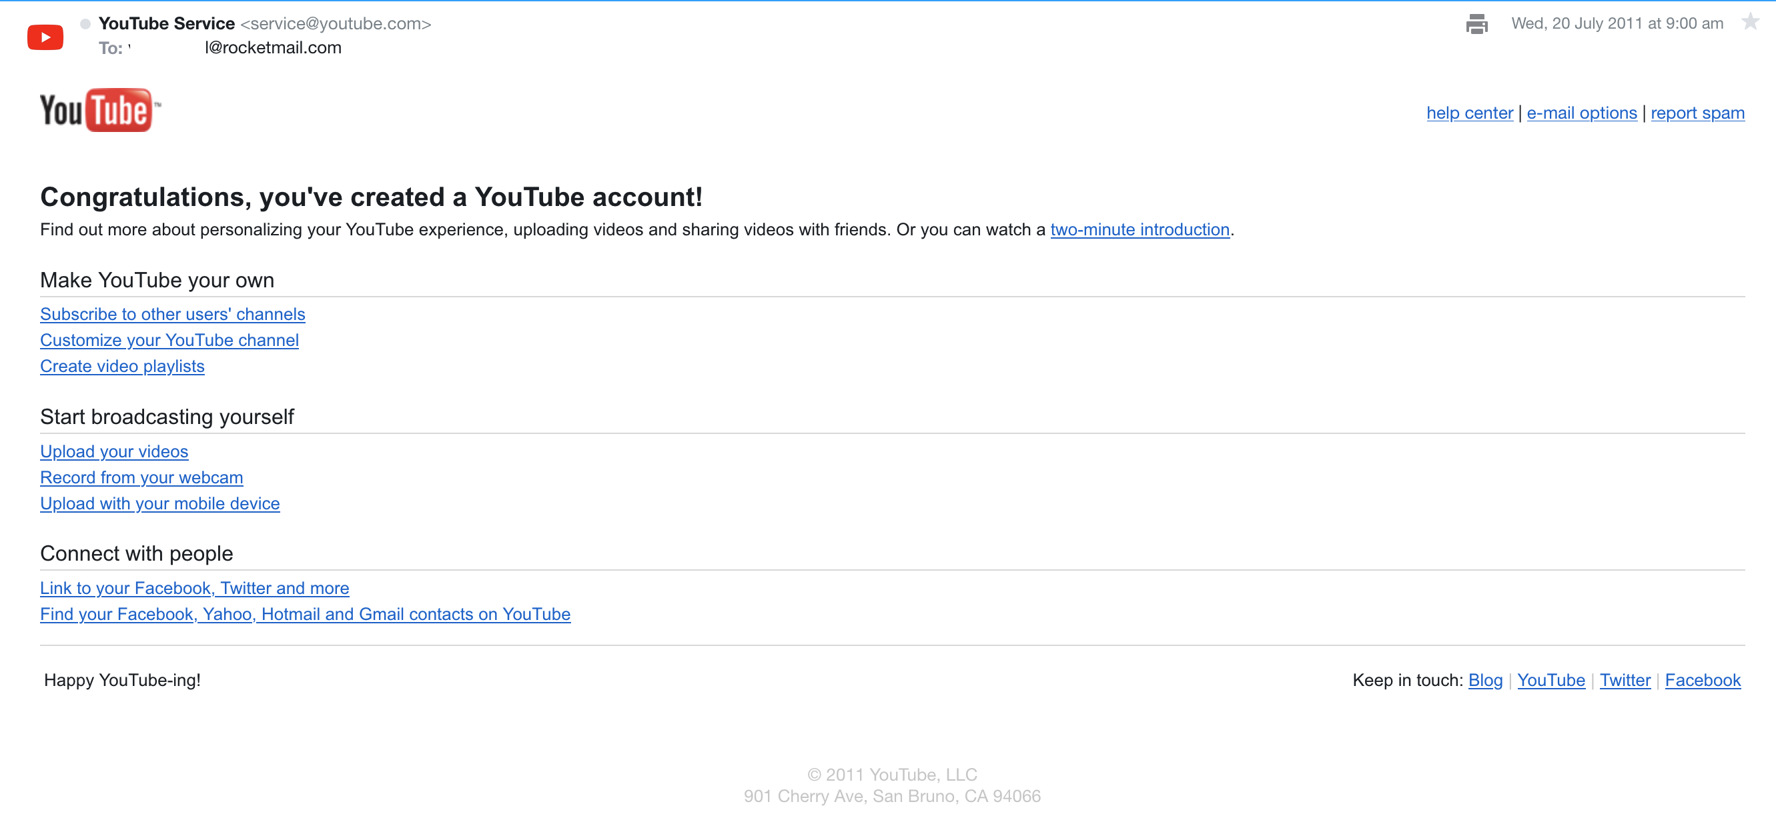Click the Congratulations account created heading
The image size is (1776, 820).
371,197
